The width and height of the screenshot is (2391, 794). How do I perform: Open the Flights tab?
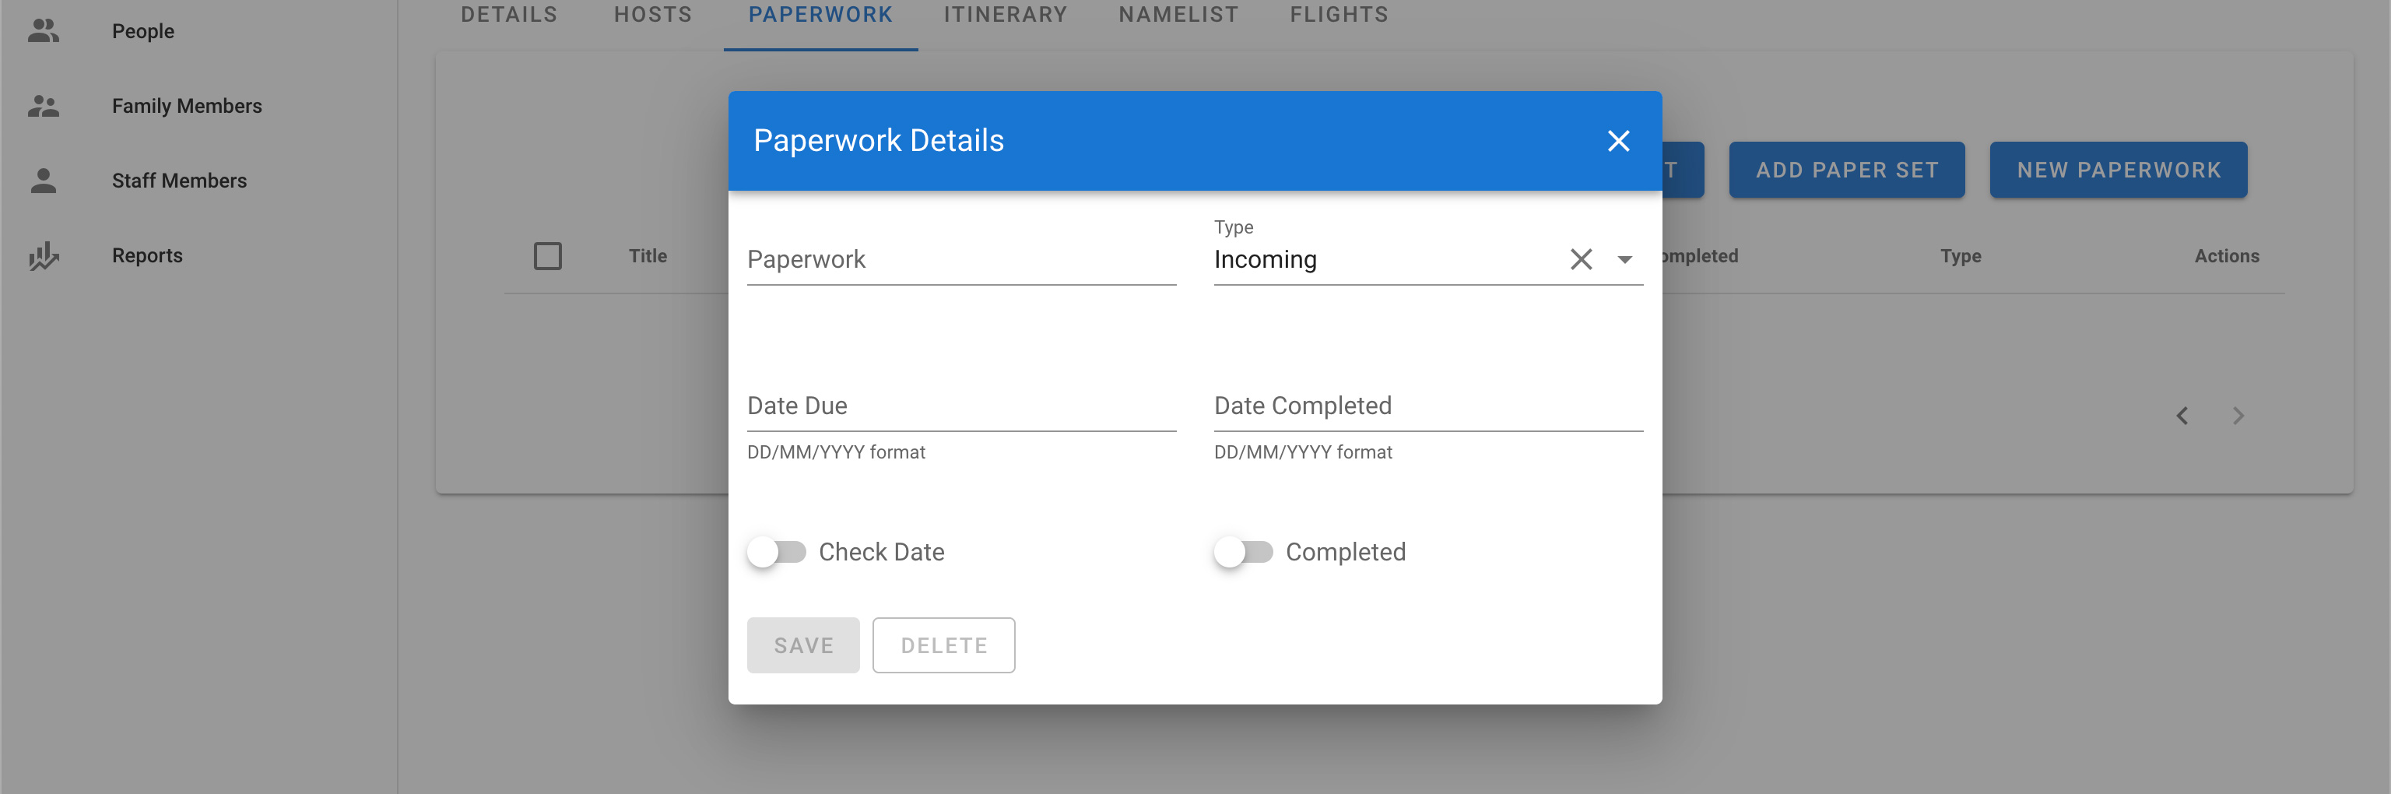tap(1339, 15)
